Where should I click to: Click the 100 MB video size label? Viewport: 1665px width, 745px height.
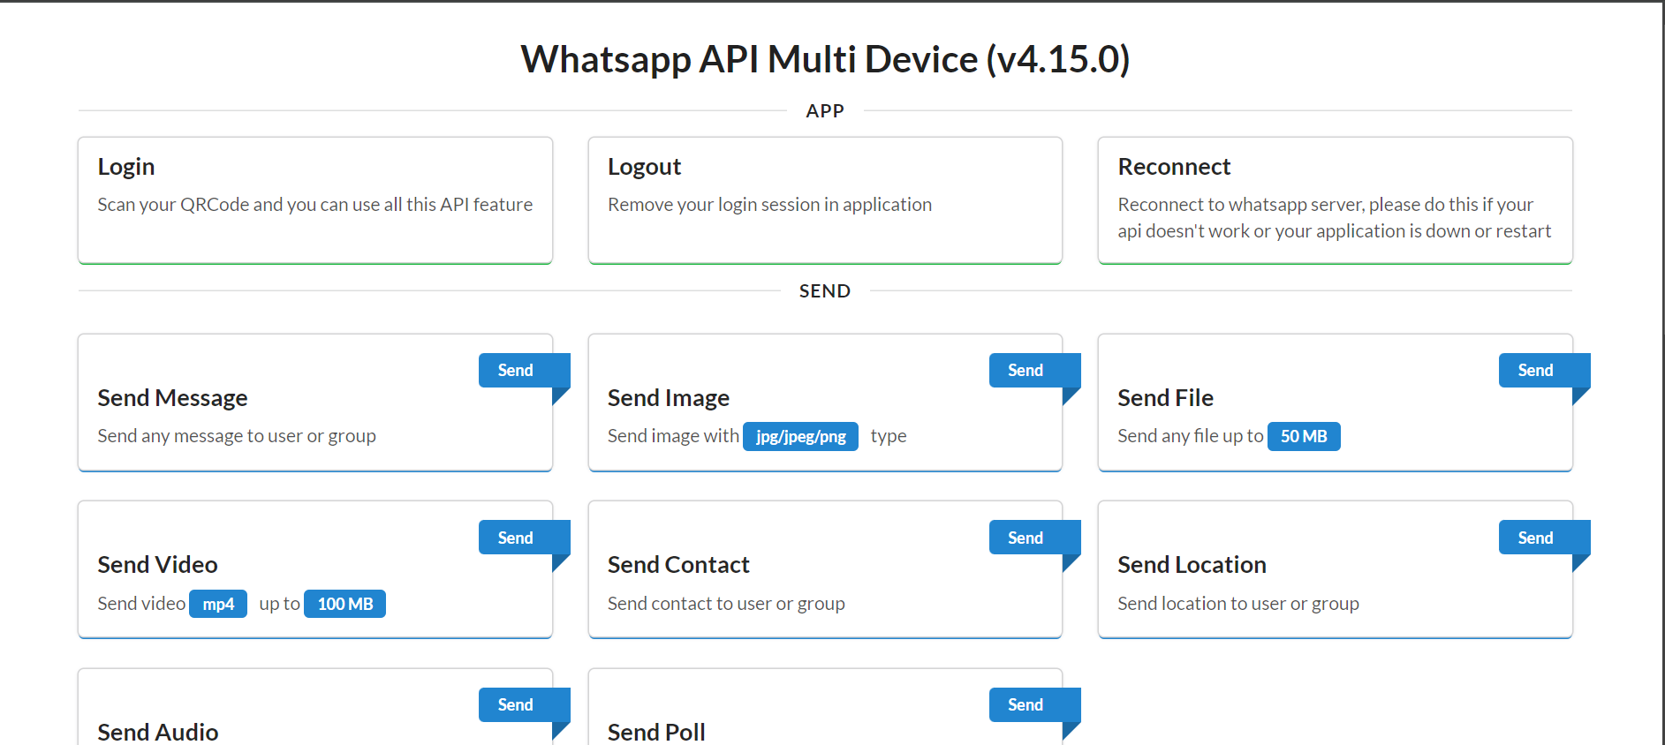tap(344, 604)
